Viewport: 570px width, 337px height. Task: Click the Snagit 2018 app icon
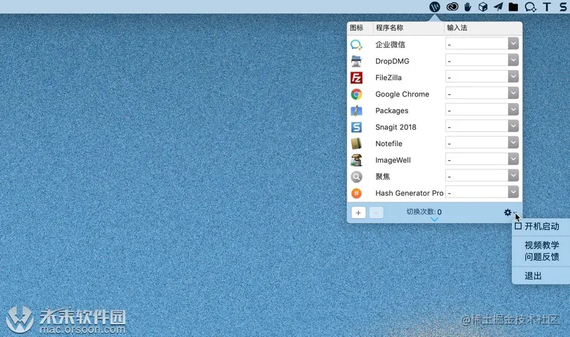[x=356, y=127]
